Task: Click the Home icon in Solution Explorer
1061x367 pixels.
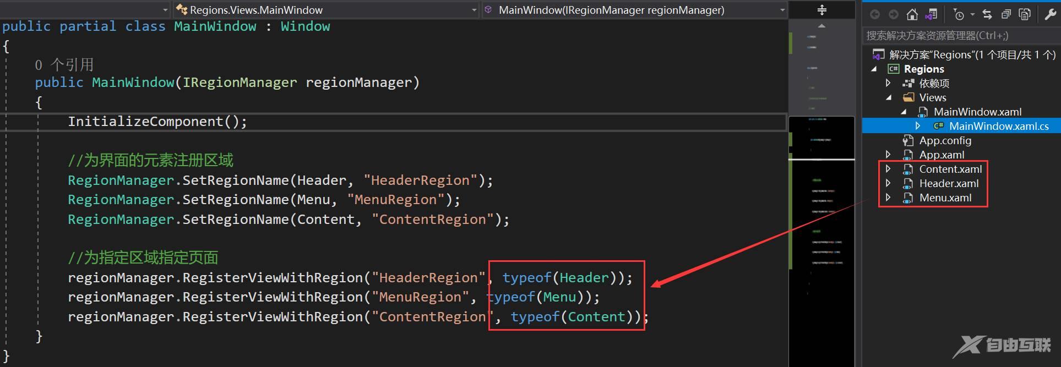Action: (x=912, y=14)
